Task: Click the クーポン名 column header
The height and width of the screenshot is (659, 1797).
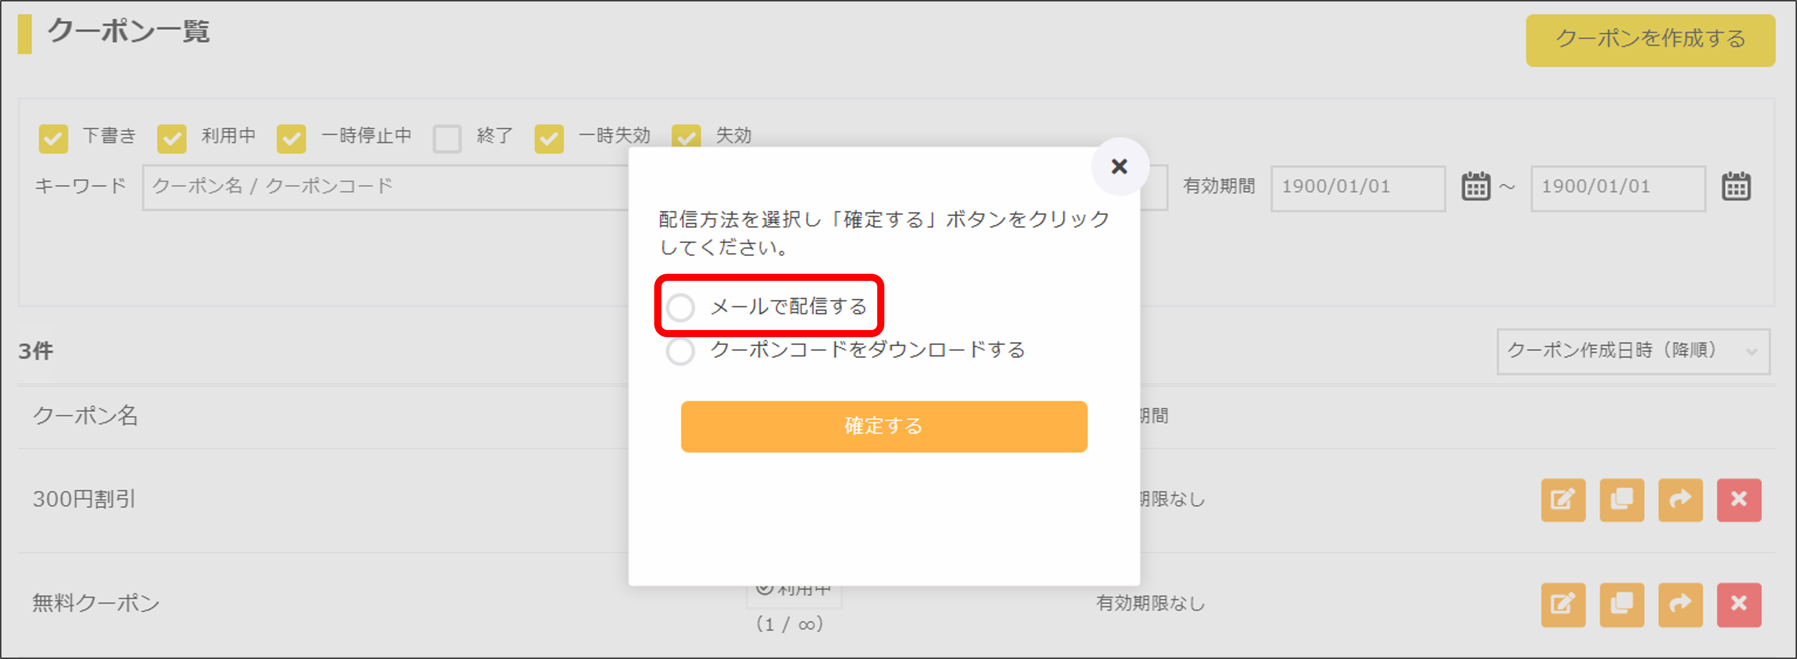Action: tap(85, 416)
